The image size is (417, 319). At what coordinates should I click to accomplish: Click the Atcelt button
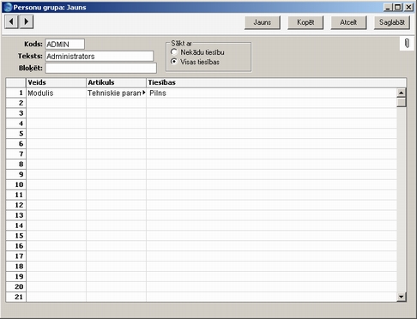tap(348, 22)
